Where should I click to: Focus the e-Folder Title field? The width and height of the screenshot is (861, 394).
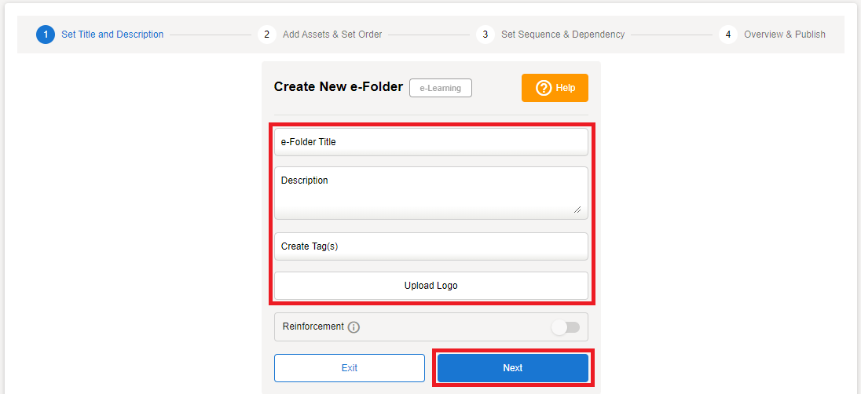430,142
